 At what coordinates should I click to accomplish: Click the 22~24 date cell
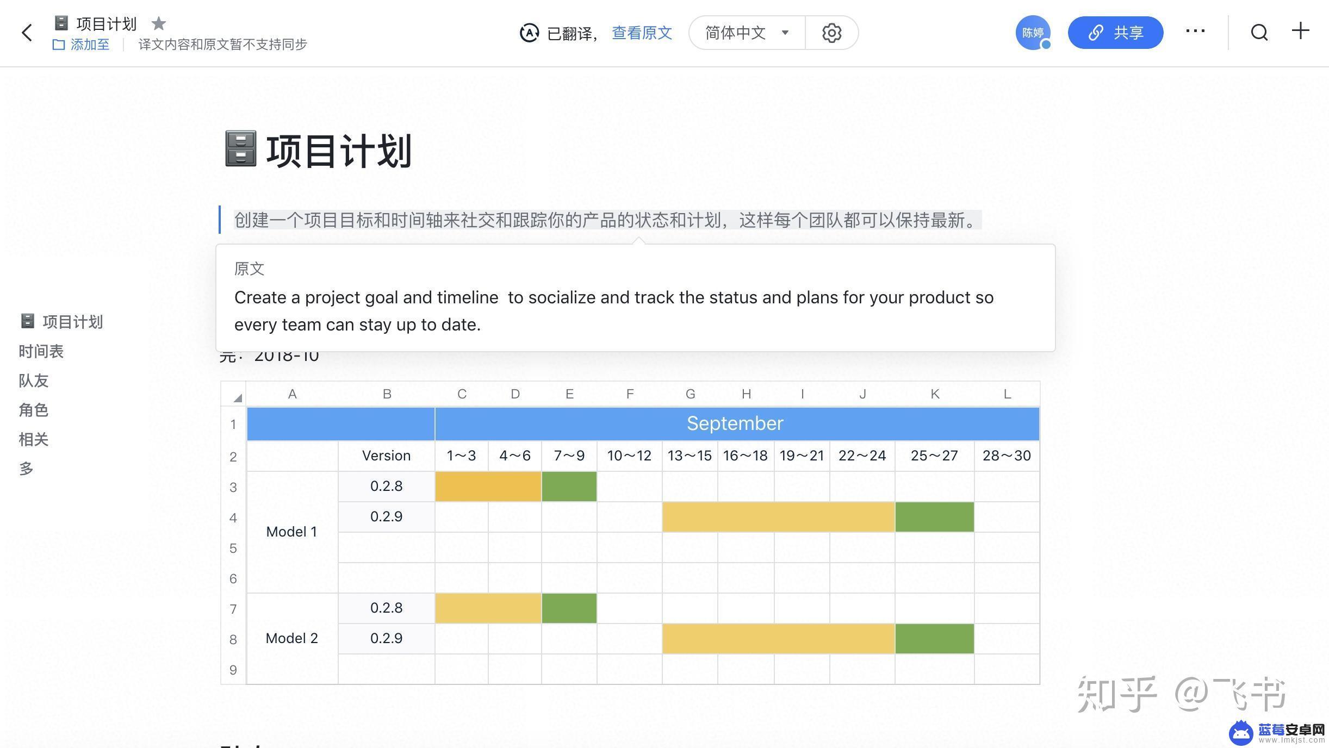click(862, 456)
